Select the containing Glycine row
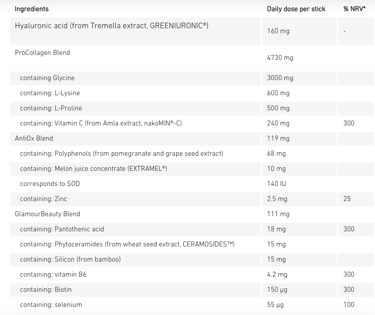375x315 pixels. tap(47, 78)
